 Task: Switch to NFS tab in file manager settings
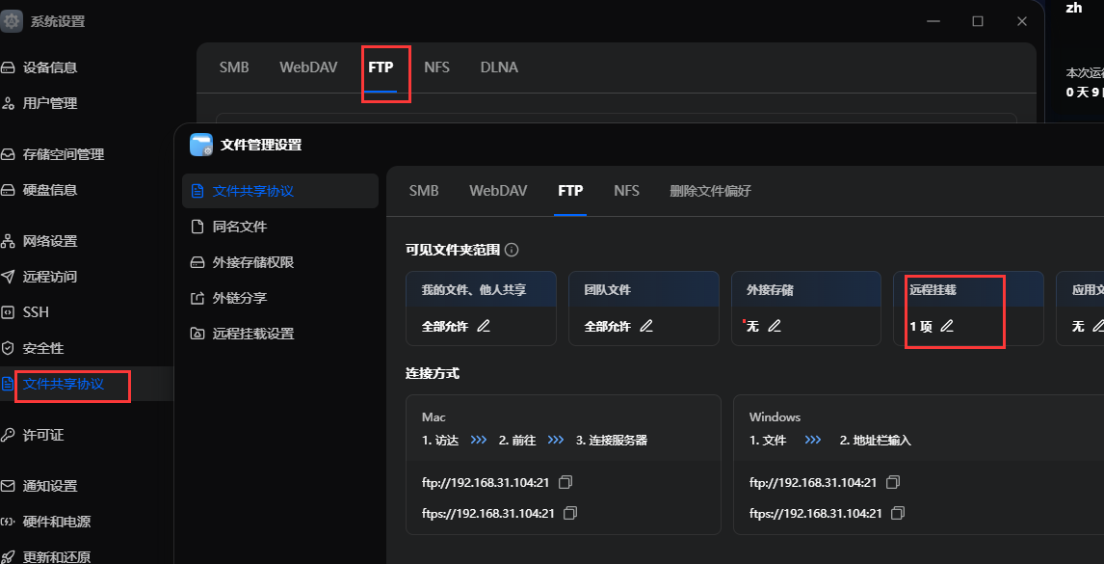pyautogui.click(x=626, y=190)
